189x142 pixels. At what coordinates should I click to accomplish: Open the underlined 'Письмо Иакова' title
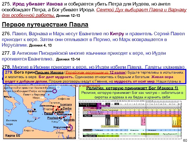(x=49, y=73)
